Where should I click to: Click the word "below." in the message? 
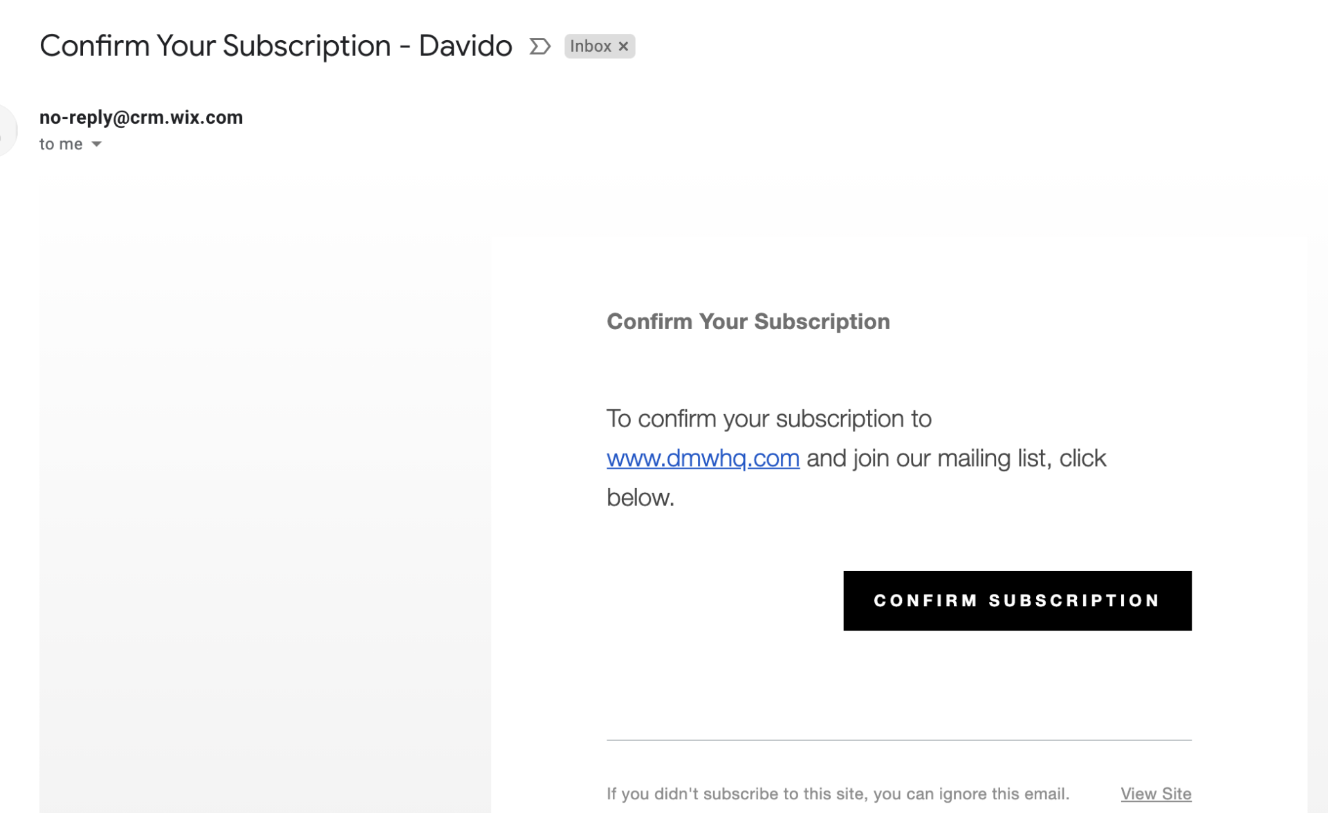pos(640,498)
